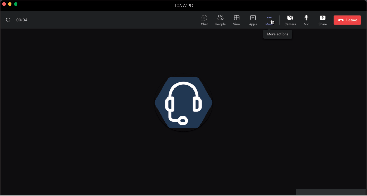The height and width of the screenshot is (196, 367).
Task: Click the hang-up phone icon in Leave
Action: pyautogui.click(x=341, y=20)
